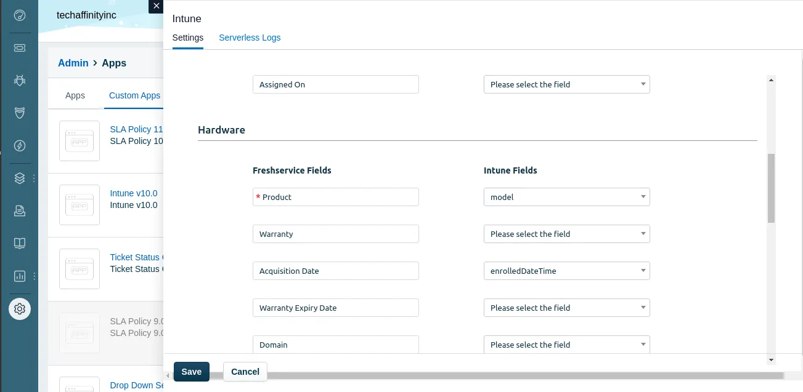Click the Freshservice Fields column header
This screenshot has height=392, width=803.
tap(292, 170)
